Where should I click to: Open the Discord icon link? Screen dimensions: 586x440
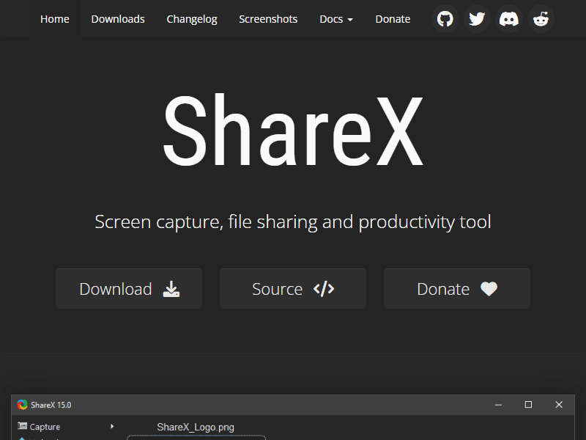(509, 19)
